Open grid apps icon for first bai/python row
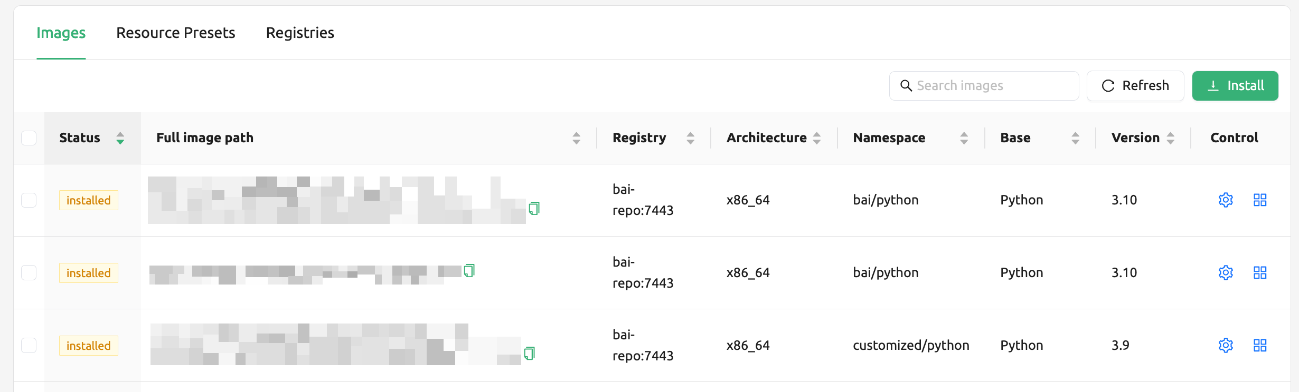1299x392 pixels. coord(1260,200)
